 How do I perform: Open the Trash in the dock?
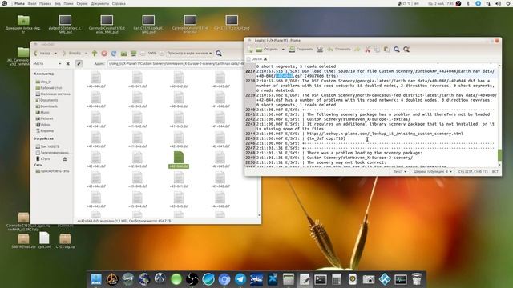pos(417,279)
